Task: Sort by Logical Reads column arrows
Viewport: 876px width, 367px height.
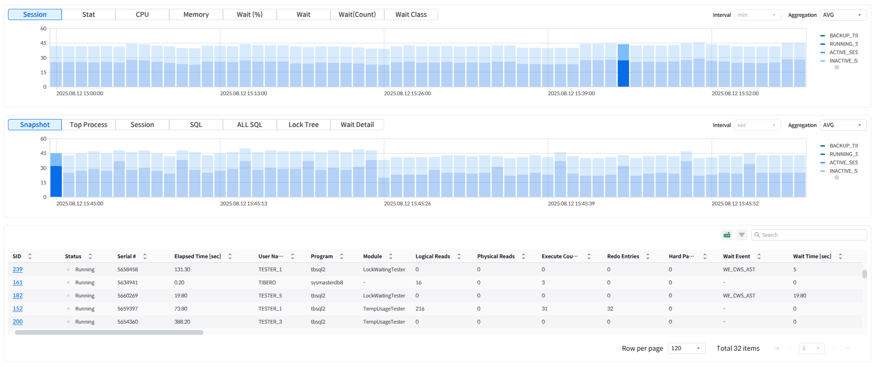Action: pyautogui.click(x=459, y=256)
